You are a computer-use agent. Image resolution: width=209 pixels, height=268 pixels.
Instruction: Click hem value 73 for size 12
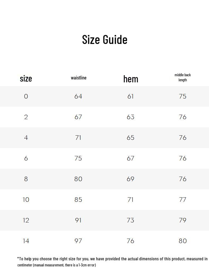click(130, 220)
